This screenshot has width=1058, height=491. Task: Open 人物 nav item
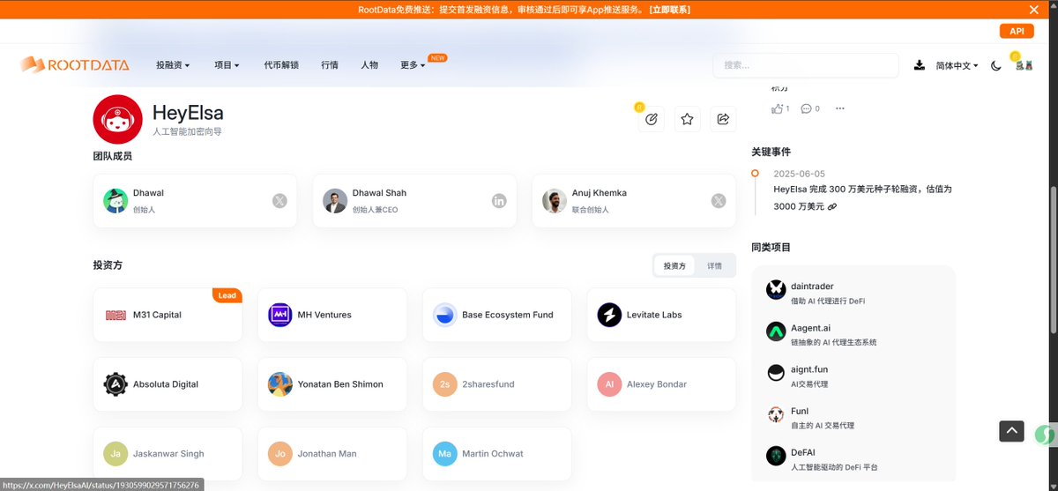369,65
